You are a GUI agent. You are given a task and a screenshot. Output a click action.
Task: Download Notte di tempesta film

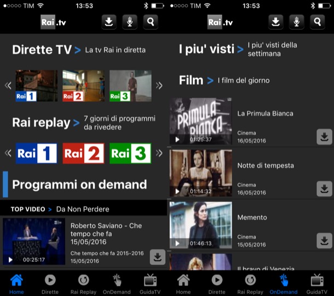pos(324,189)
